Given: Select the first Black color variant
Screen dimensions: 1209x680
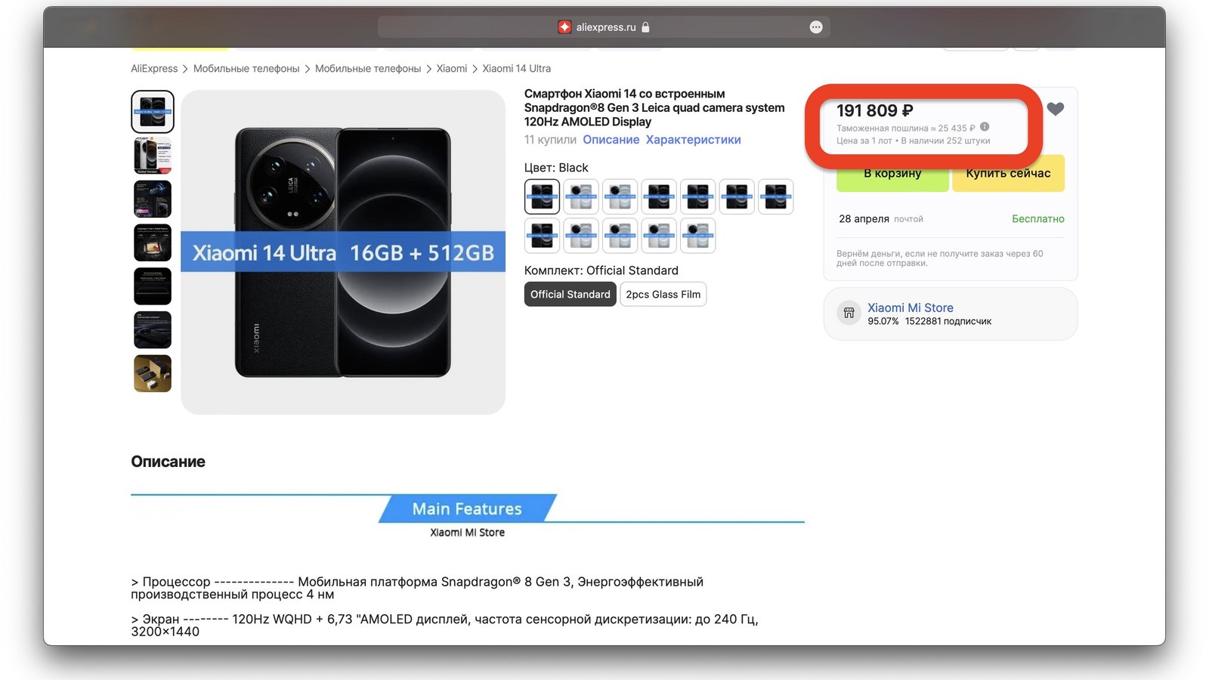Looking at the screenshot, I should click(x=542, y=196).
